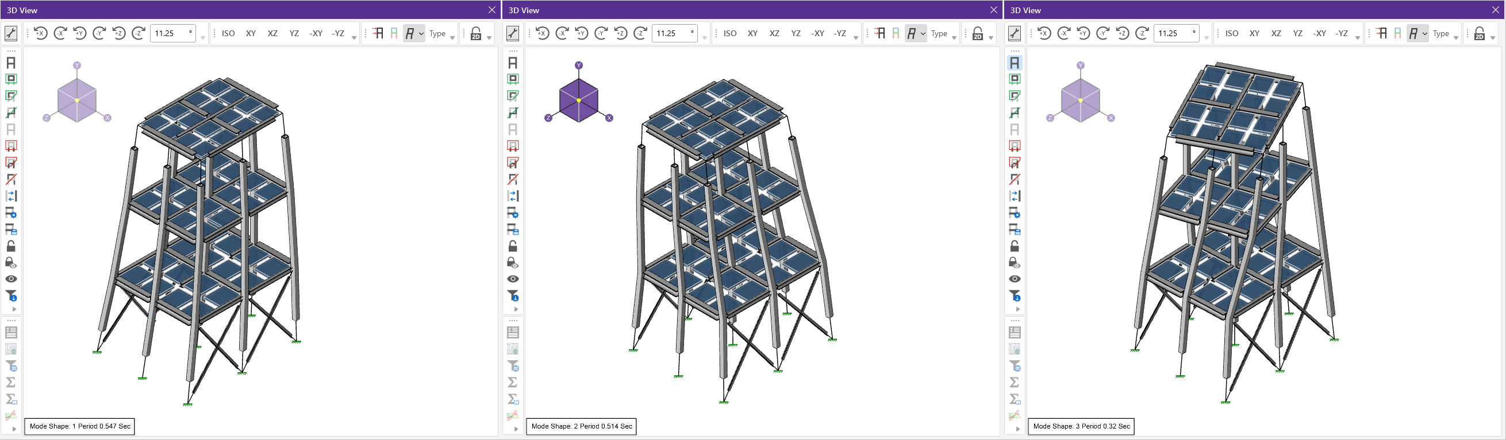The width and height of the screenshot is (1506, 440).
Task: Toggle the eye visibility icon in the left view
Action: 11,279
